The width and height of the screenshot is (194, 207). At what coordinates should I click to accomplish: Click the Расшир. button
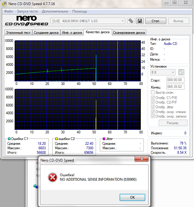coord(173,123)
